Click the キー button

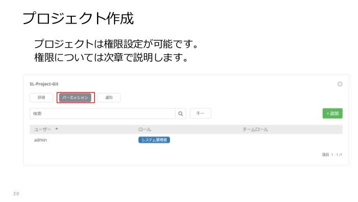200,113
